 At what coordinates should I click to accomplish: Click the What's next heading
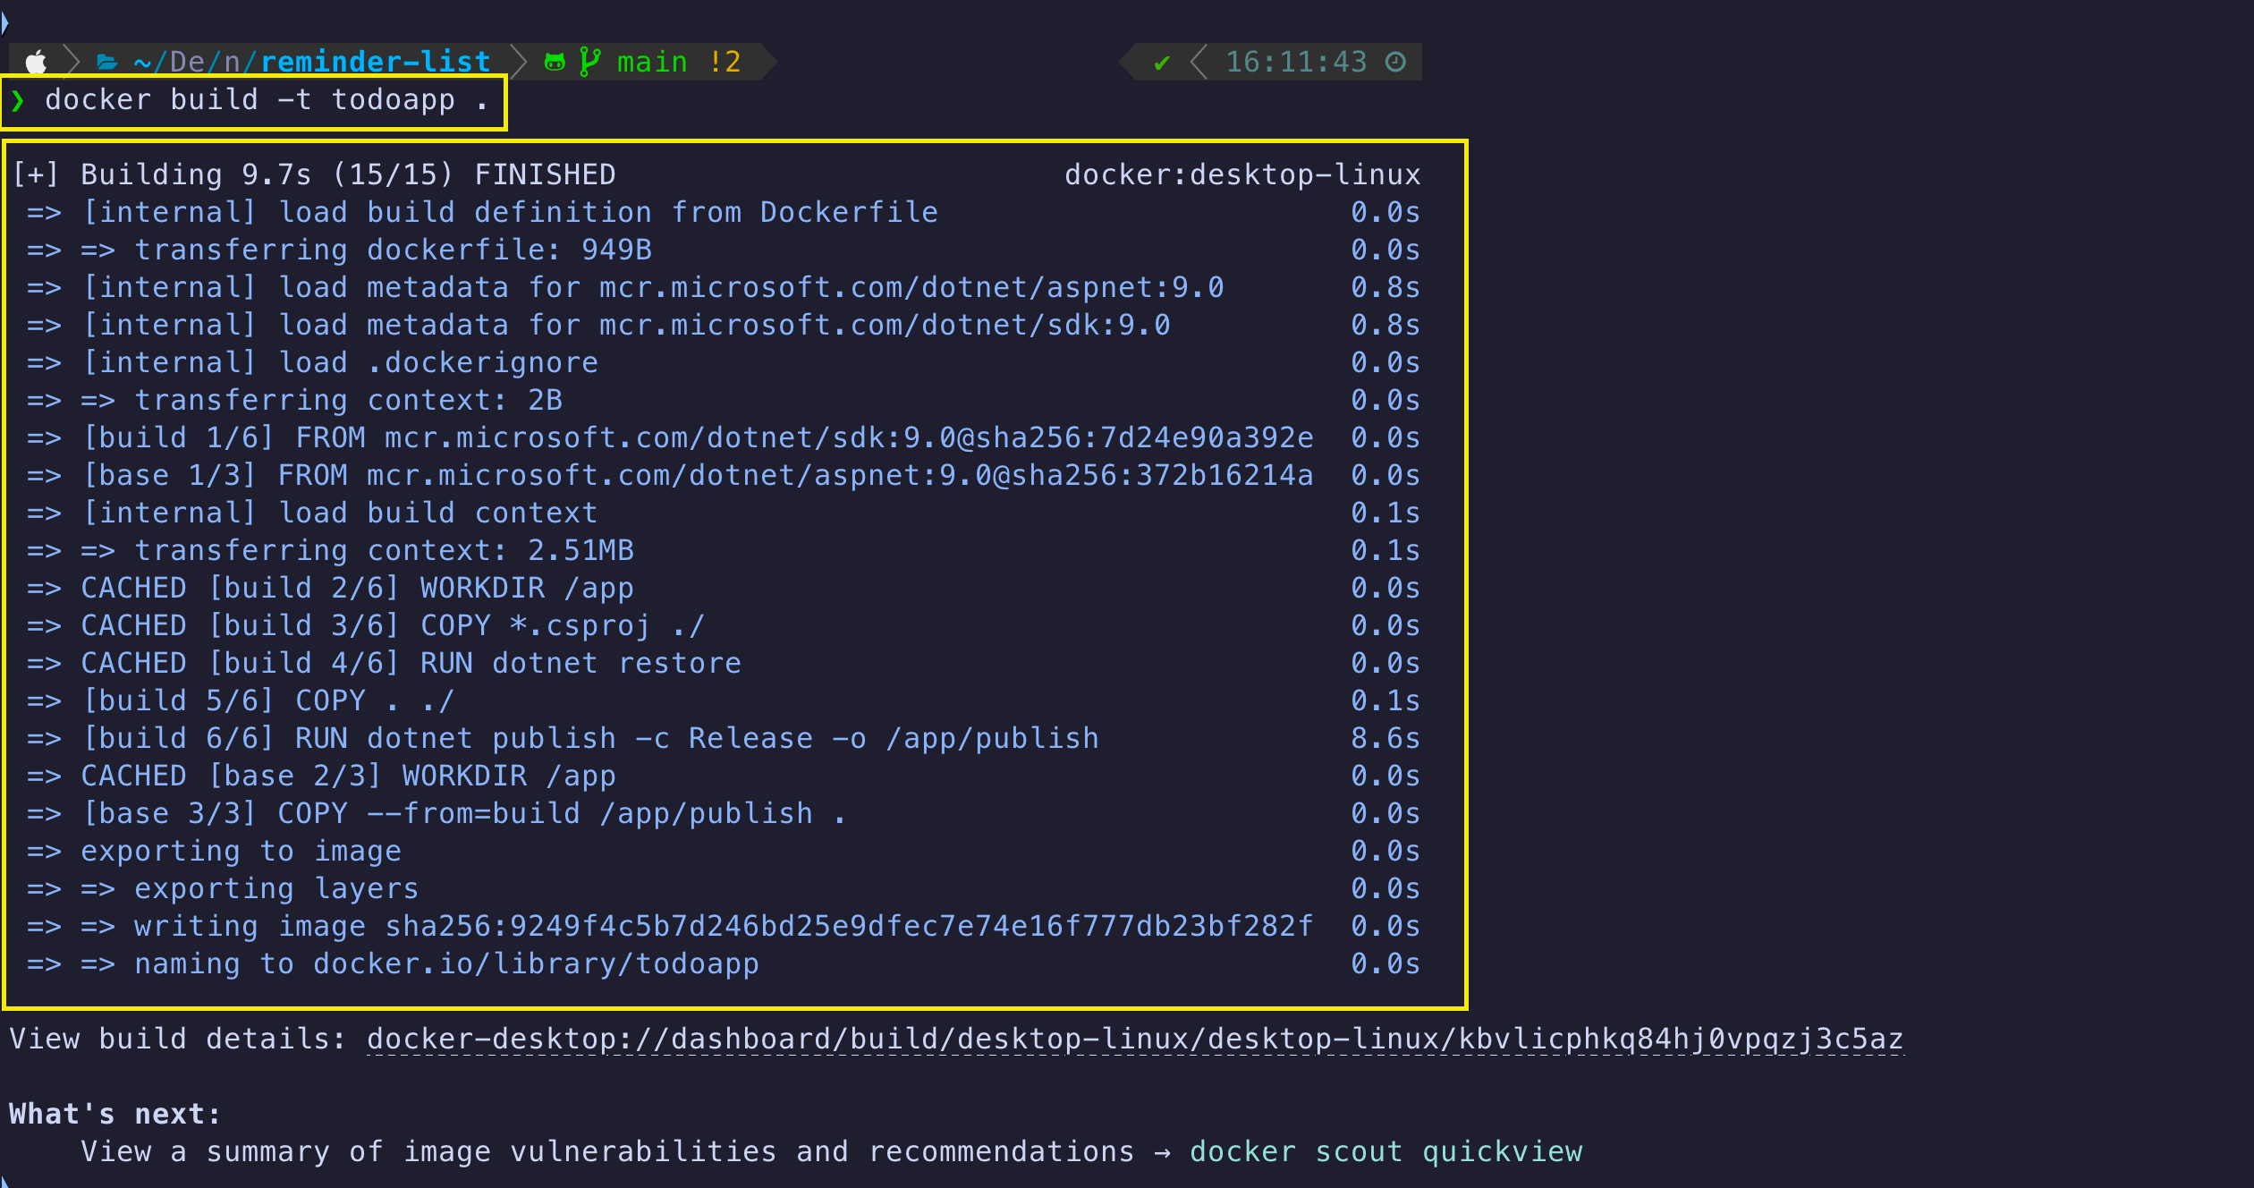click(x=114, y=1114)
